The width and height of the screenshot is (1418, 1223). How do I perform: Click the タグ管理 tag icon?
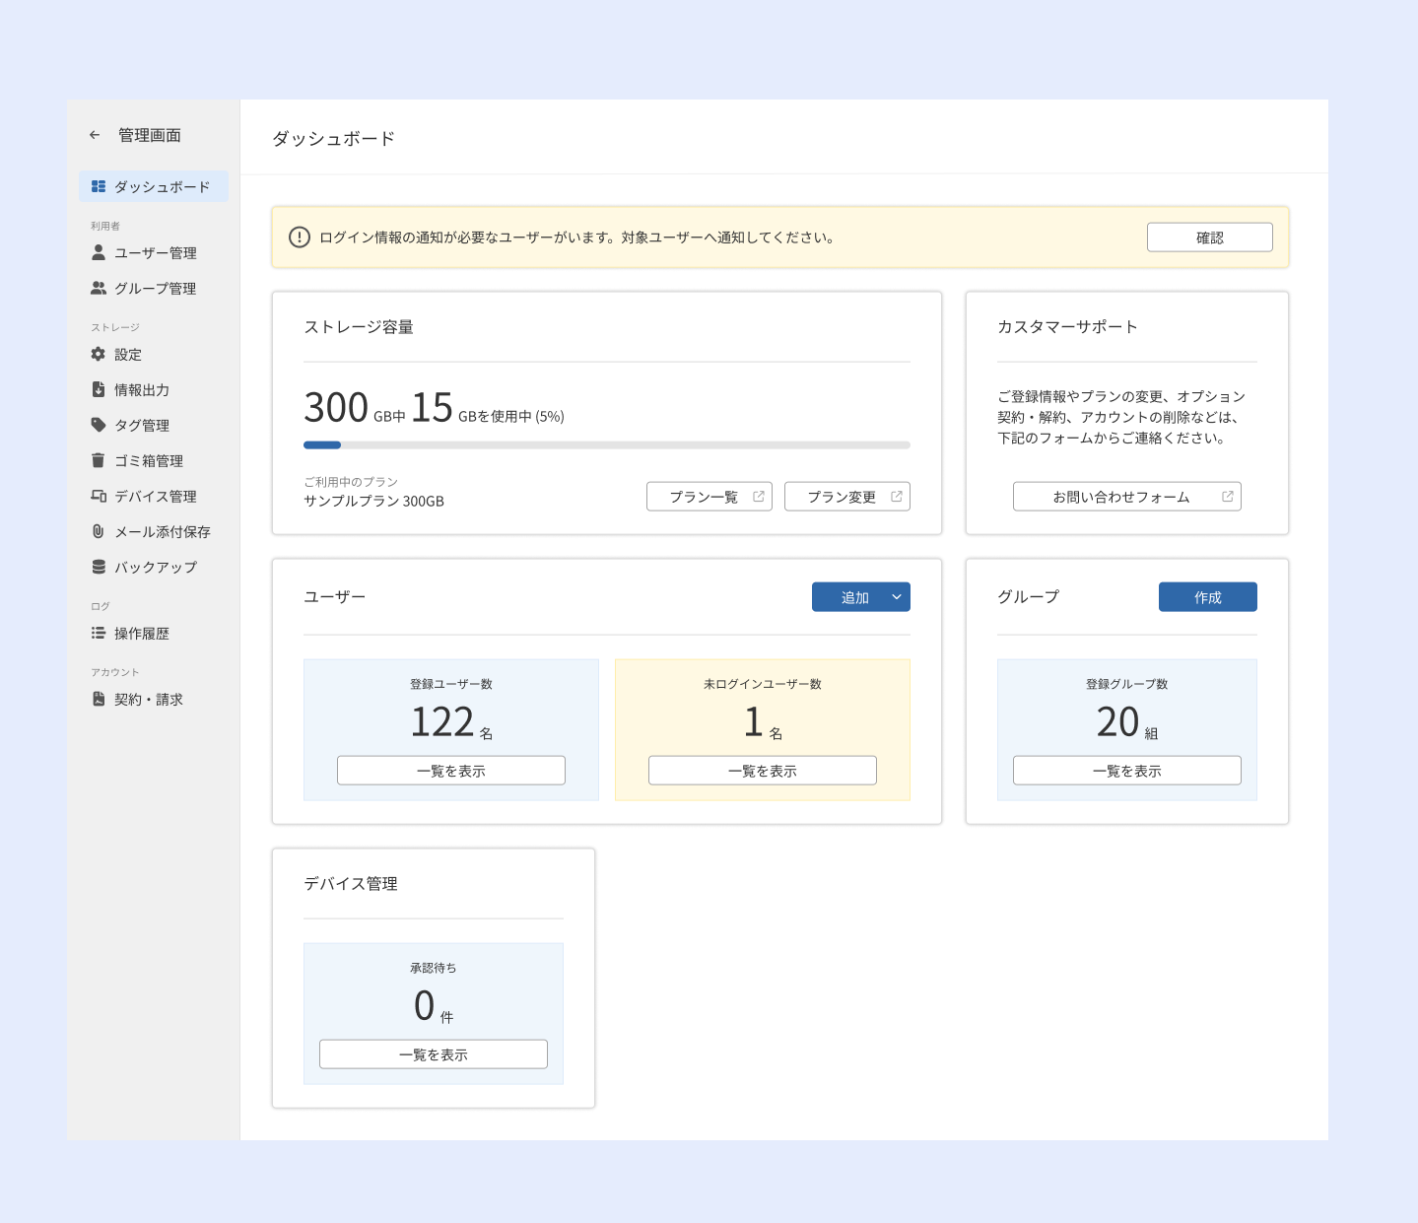(99, 425)
